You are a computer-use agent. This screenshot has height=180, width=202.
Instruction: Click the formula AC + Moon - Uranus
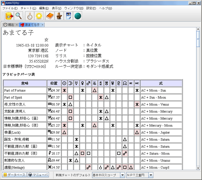(156, 161)
